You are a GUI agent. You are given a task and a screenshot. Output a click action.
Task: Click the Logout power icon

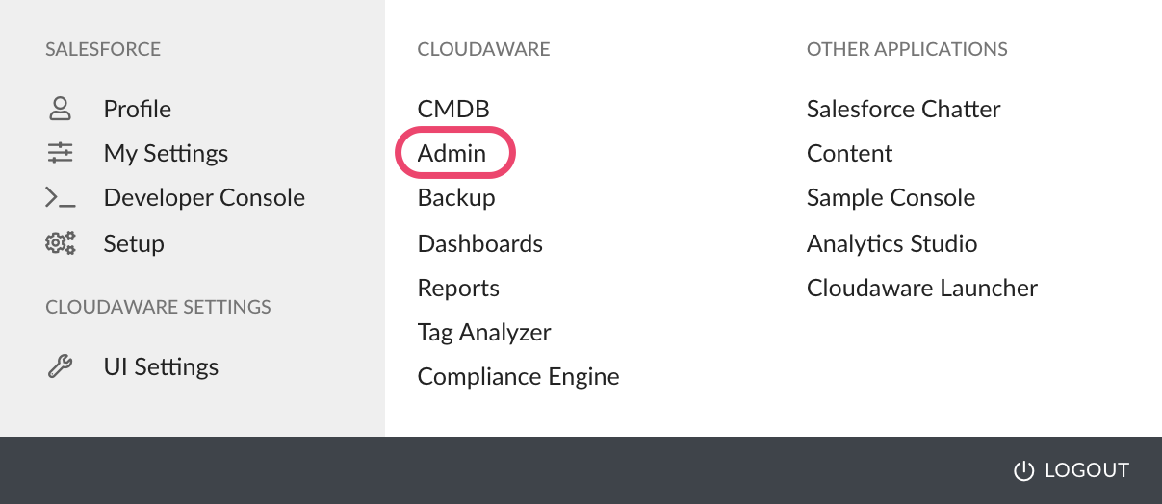(x=1023, y=470)
